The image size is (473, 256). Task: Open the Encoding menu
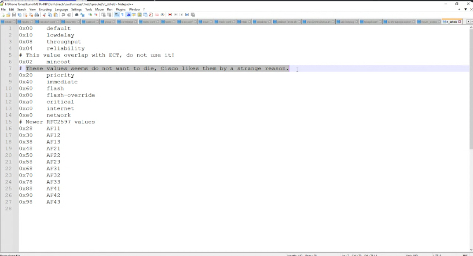(45, 9)
